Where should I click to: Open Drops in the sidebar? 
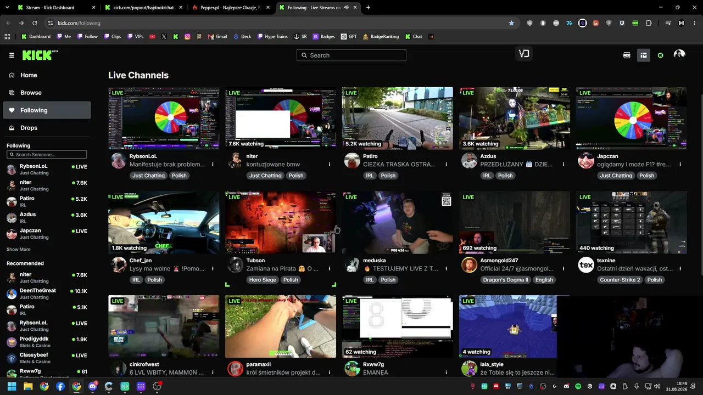click(47, 128)
